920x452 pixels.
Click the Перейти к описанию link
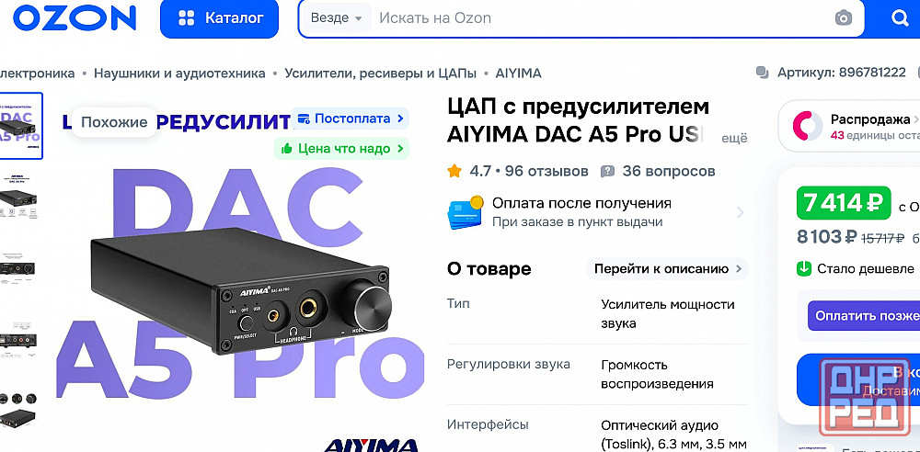point(668,268)
